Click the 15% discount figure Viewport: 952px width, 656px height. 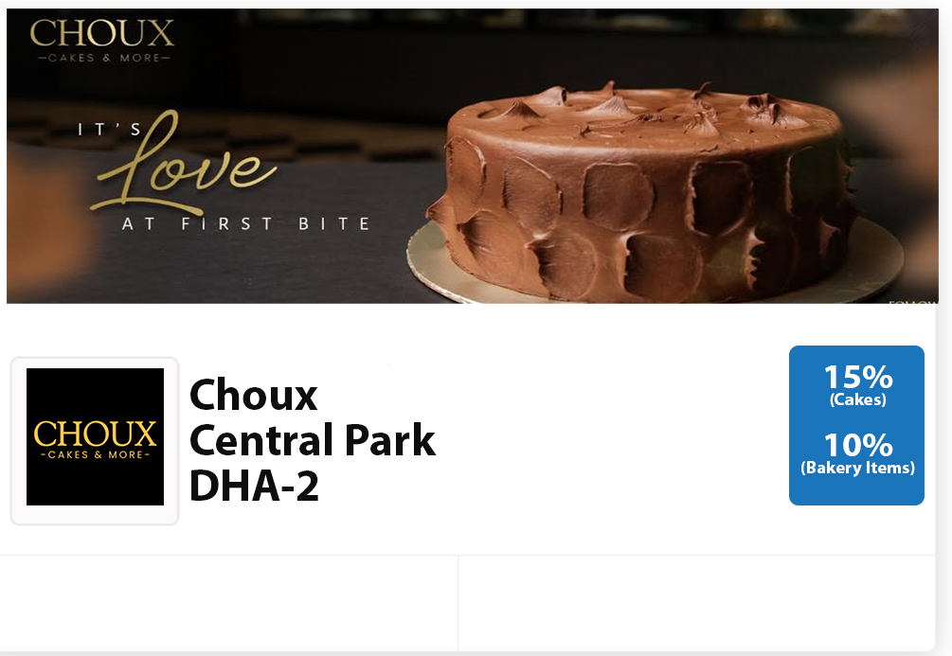point(858,378)
